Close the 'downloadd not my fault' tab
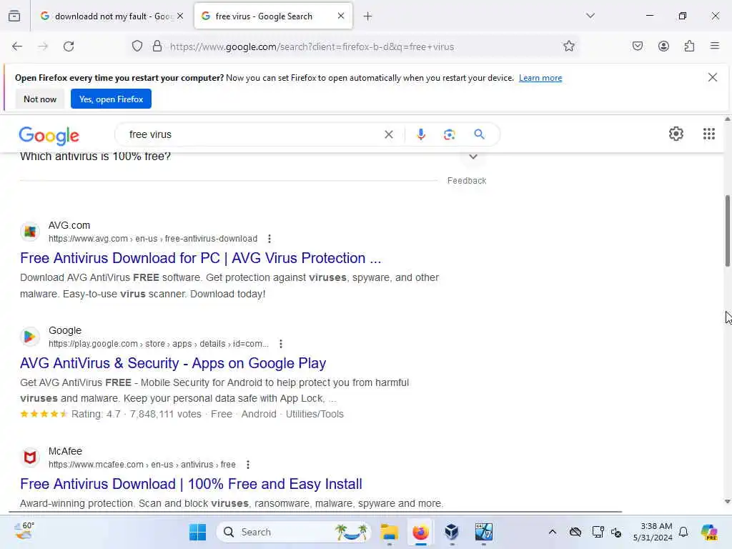Viewport: 732px width, 549px height. [180, 16]
